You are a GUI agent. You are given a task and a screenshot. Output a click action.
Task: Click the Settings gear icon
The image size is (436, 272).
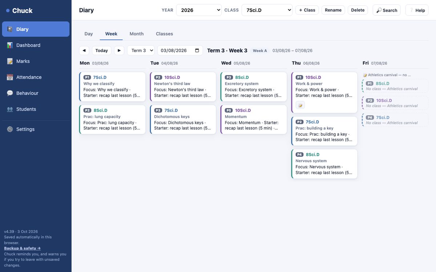coord(10,129)
